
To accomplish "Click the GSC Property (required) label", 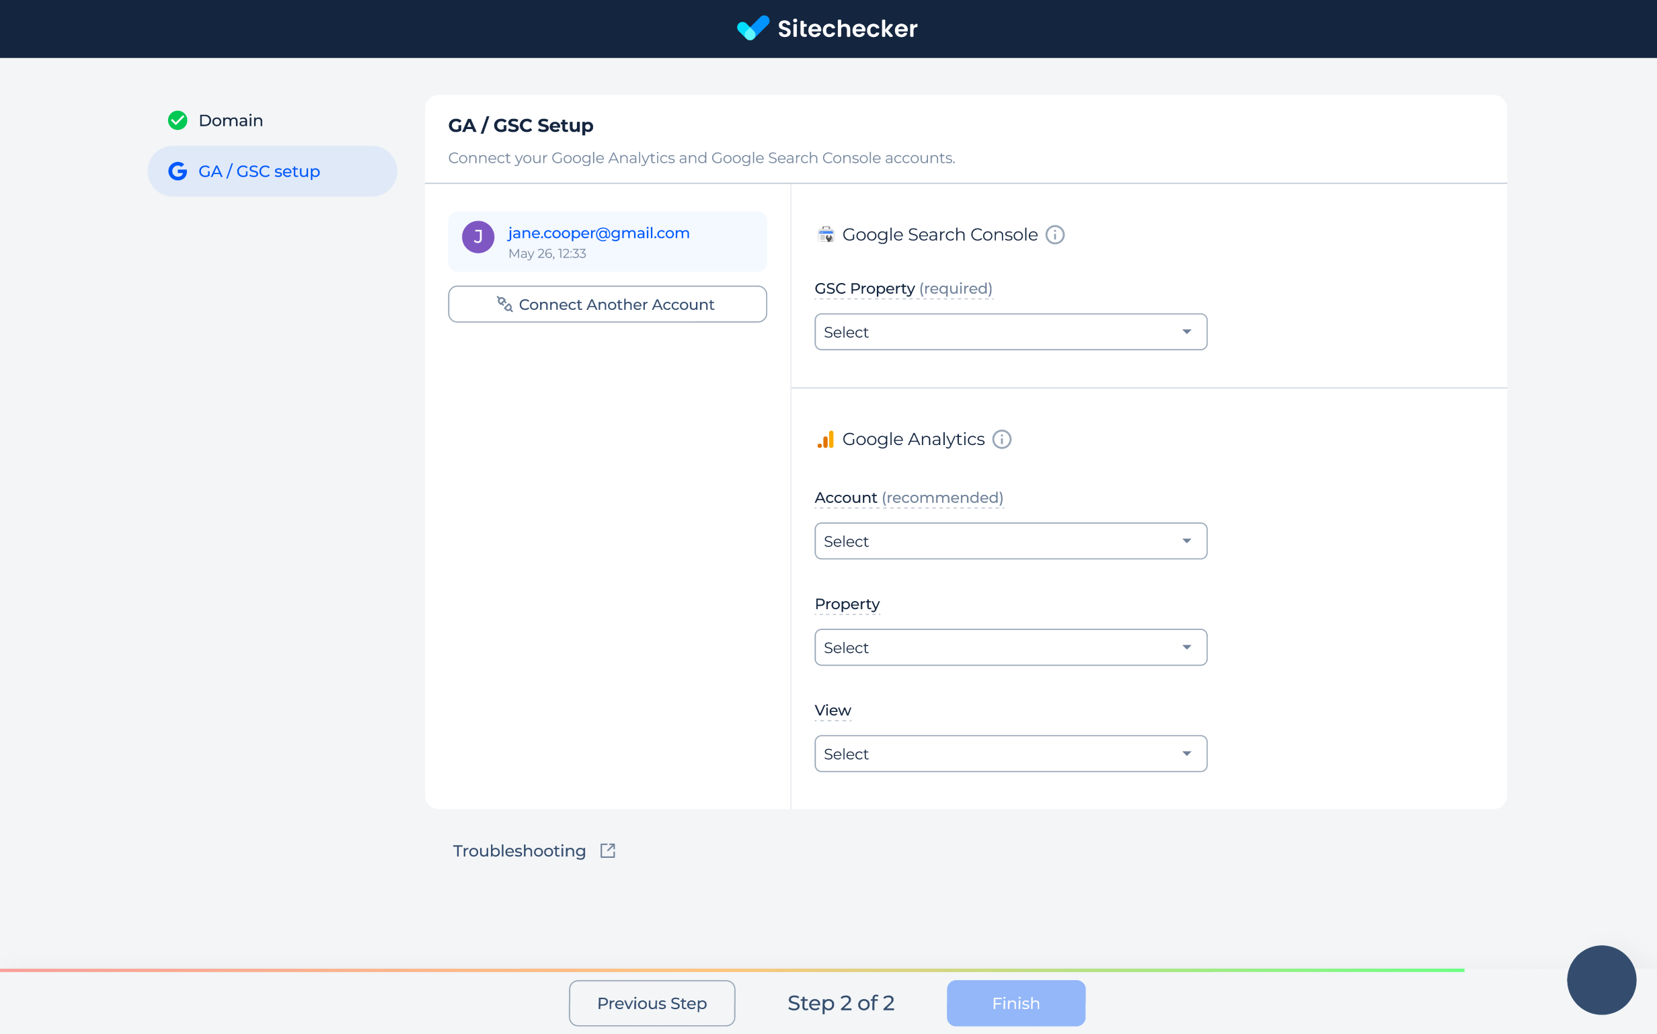I will [903, 288].
